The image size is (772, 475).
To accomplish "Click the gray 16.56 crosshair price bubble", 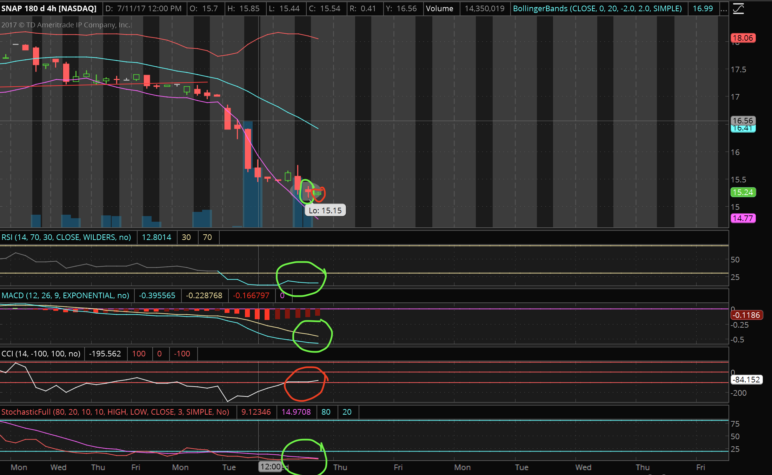I will [743, 121].
